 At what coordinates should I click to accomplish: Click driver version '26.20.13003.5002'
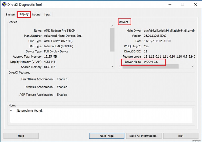[x=155, y=36]
